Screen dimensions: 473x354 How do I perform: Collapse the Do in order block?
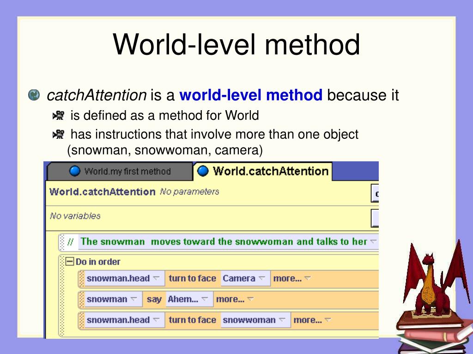click(70, 261)
